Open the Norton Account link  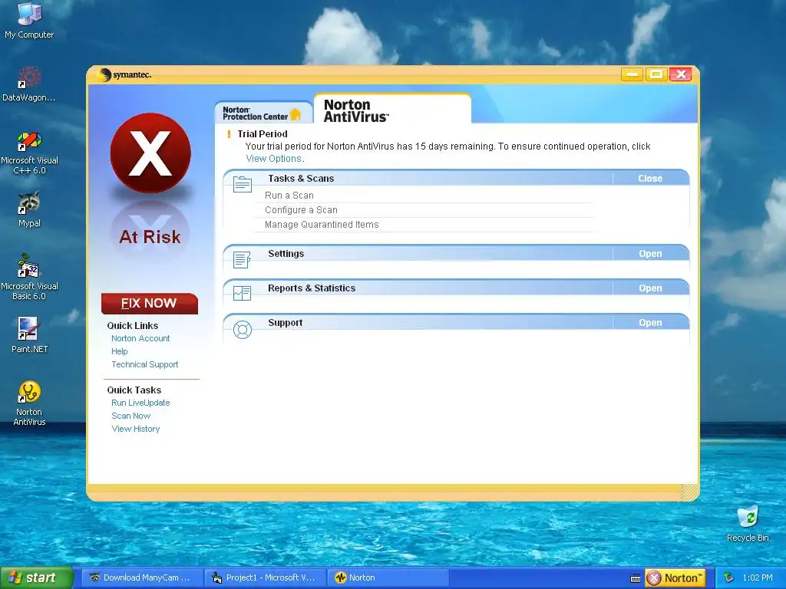[x=140, y=338]
